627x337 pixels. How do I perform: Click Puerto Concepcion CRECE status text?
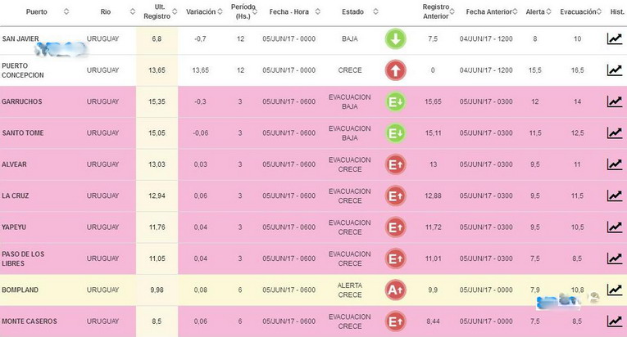(350, 70)
